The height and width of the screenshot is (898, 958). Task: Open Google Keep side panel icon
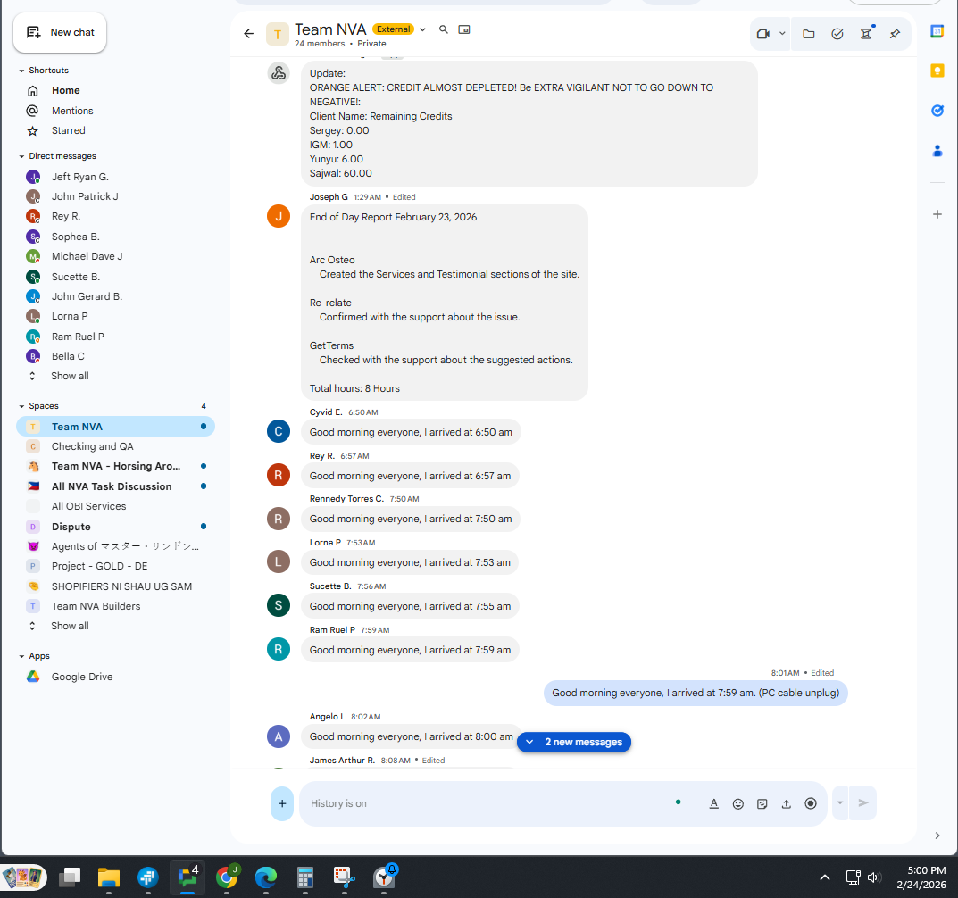[x=937, y=71]
